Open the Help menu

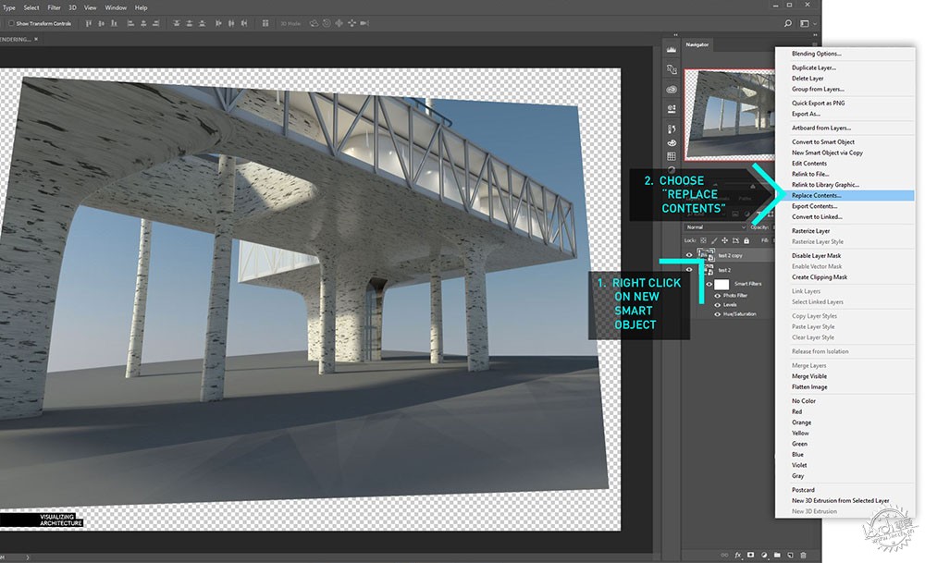(x=141, y=7)
